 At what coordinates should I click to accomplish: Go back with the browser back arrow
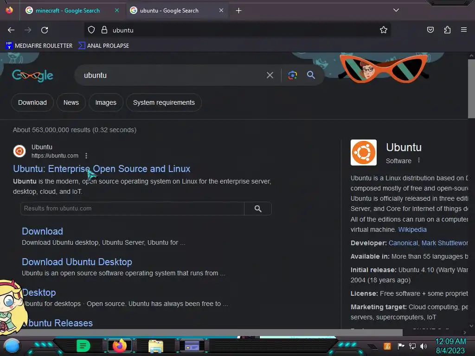[11, 30]
